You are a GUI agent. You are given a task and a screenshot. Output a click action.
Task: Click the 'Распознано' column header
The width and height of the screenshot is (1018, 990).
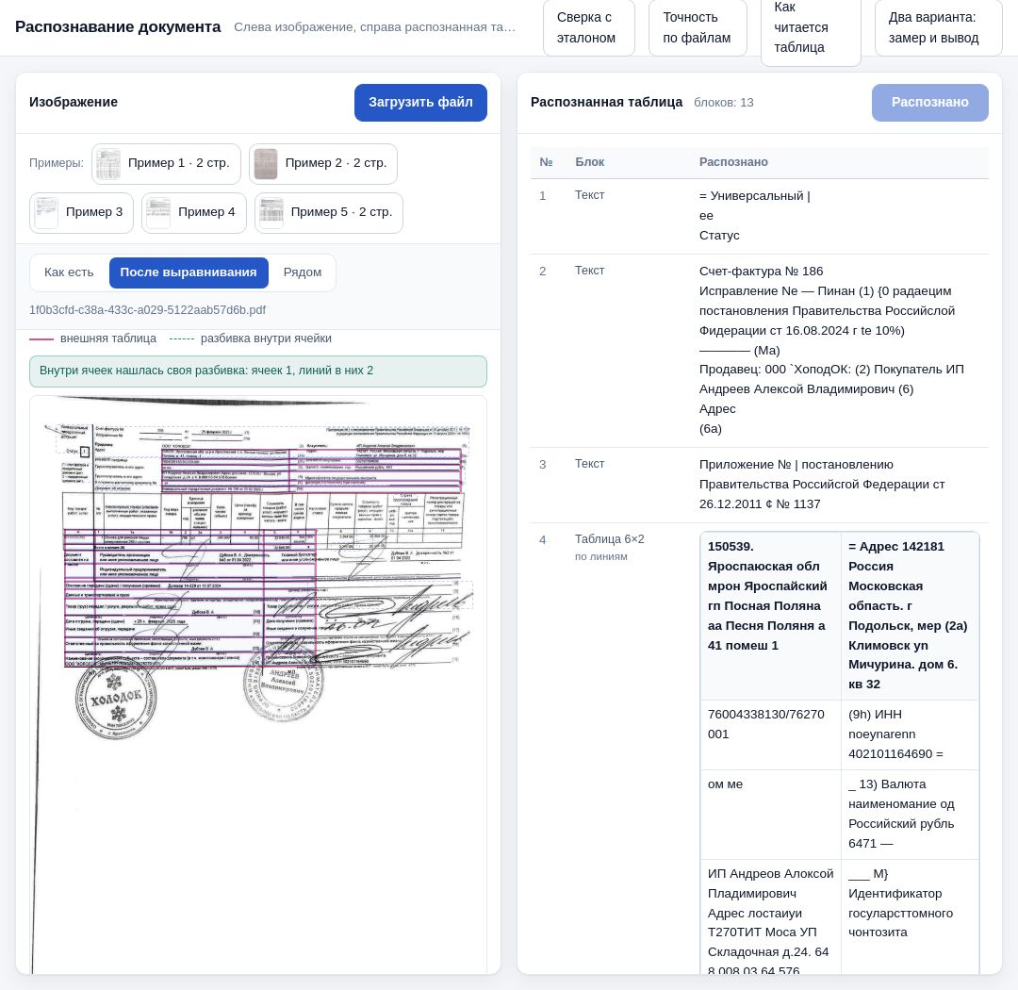(733, 162)
